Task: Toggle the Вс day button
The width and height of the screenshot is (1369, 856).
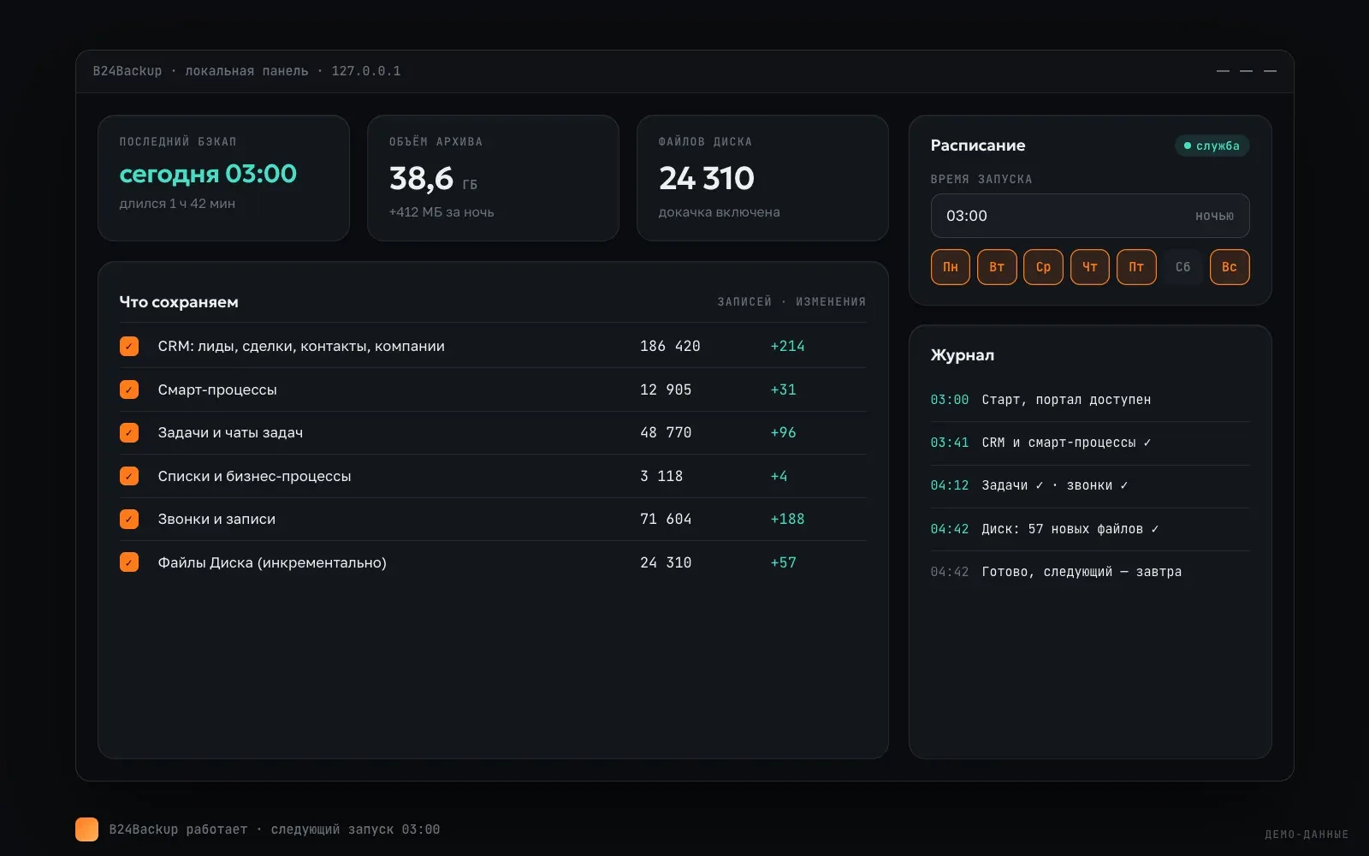Action: point(1230,267)
